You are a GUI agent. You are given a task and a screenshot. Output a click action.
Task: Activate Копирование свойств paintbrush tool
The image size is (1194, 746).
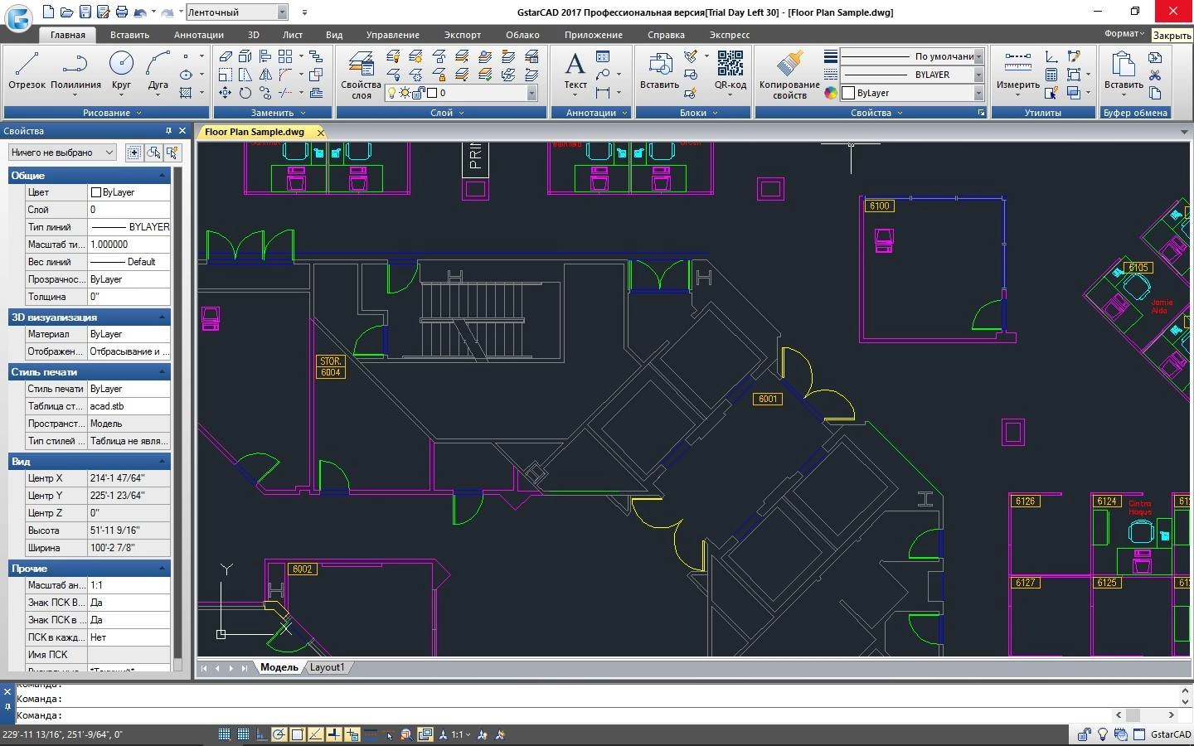pos(789,75)
